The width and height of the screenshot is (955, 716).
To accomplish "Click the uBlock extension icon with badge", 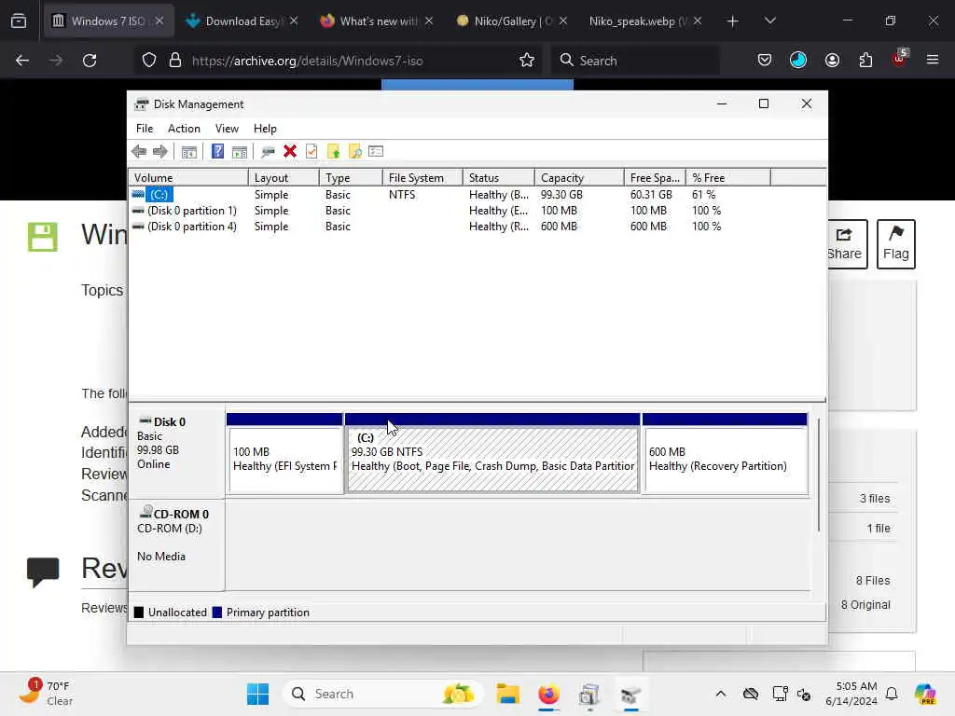I will [900, 59].
